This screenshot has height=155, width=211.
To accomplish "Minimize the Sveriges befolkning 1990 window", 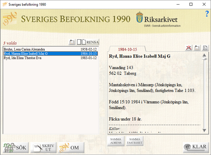I will [178, 4].
